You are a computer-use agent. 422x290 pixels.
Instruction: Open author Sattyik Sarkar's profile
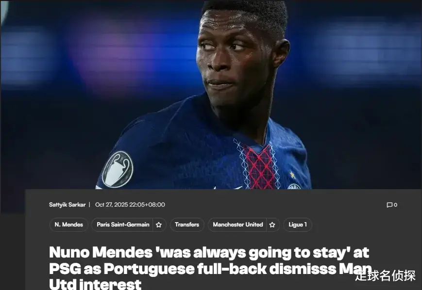pyautogui.click(x=68, y=205)
